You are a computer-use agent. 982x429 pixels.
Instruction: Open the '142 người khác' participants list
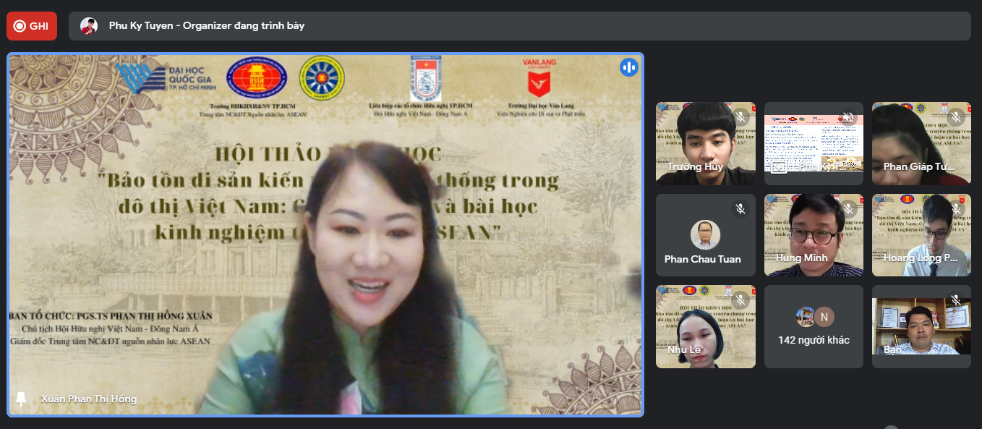click(x=814, y=326)
